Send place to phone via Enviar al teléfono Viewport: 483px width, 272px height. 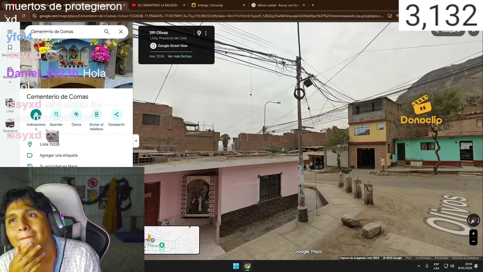pyautogui.click(x=96, y=120)
